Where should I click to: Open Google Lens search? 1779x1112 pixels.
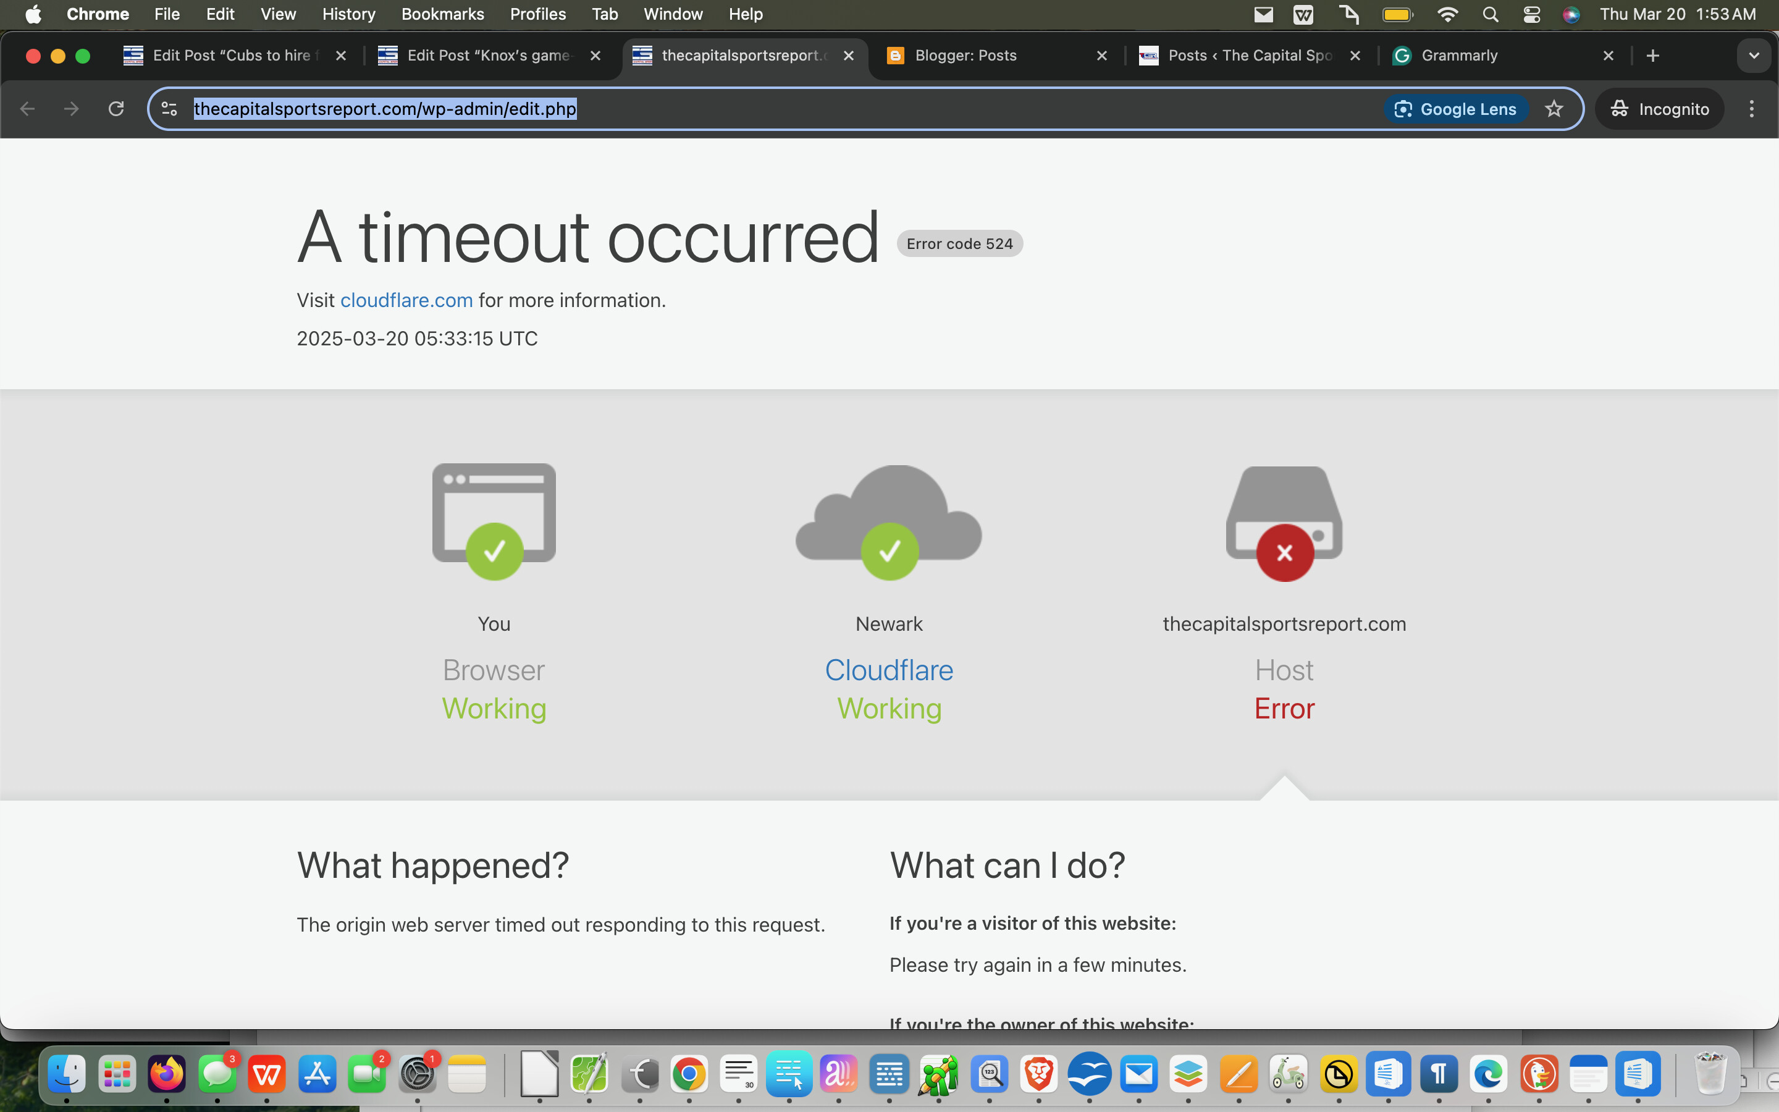(x=1455, y=109)
